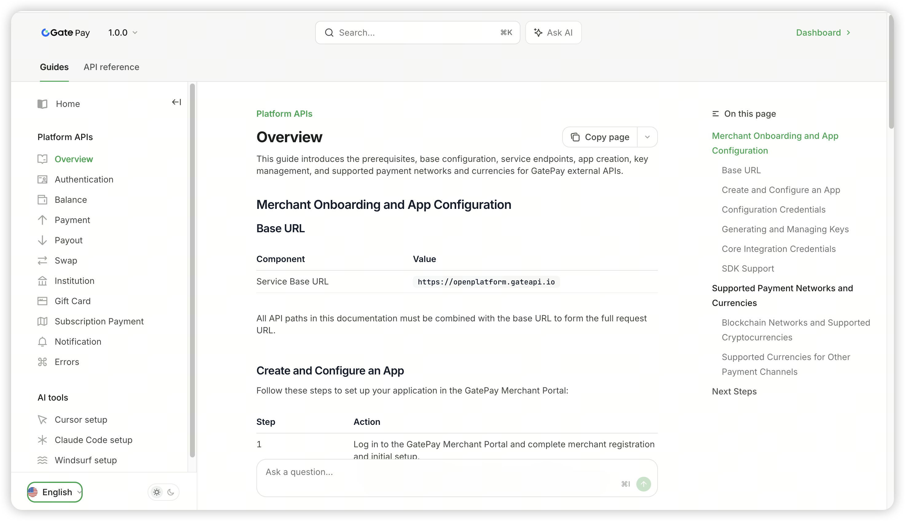
Task: Switch to dark mode moon toggle
Action: click(x=171, y=492)
